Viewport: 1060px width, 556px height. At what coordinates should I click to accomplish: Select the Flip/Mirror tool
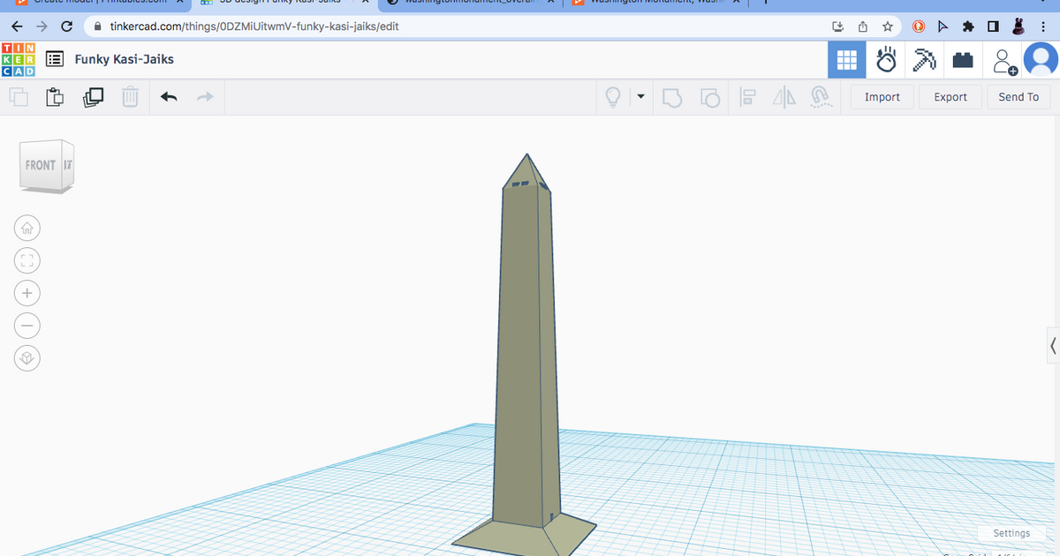(x=784, y=97)
